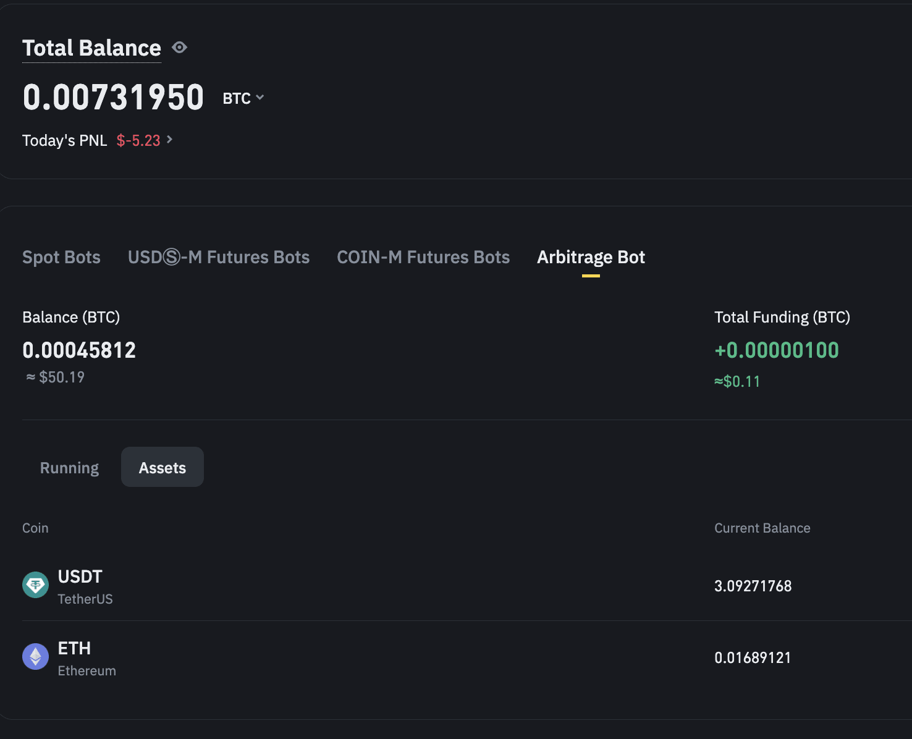
Task: Open the ETH coin name
Action: pos(74,648)
